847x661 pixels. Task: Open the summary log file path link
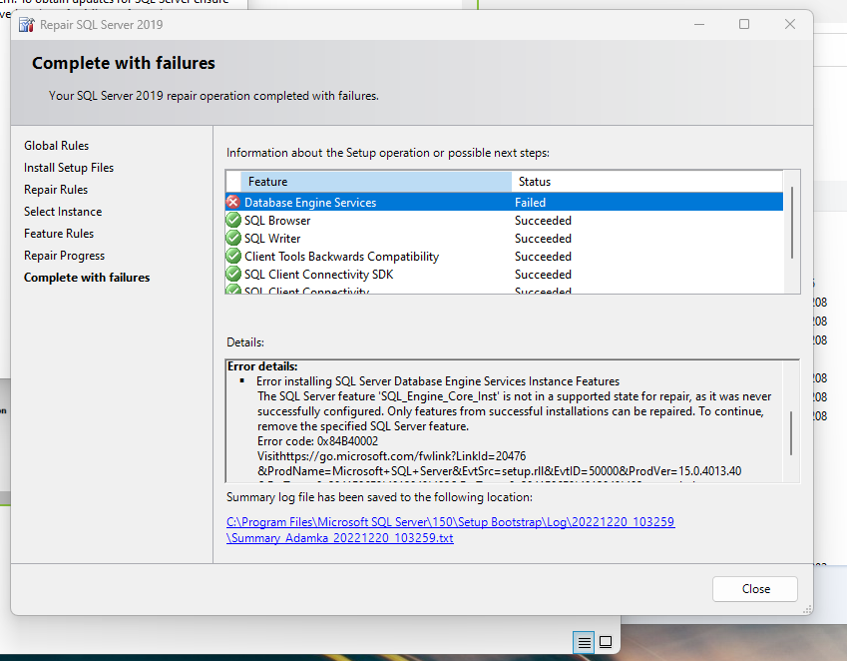tap(451, 522)
